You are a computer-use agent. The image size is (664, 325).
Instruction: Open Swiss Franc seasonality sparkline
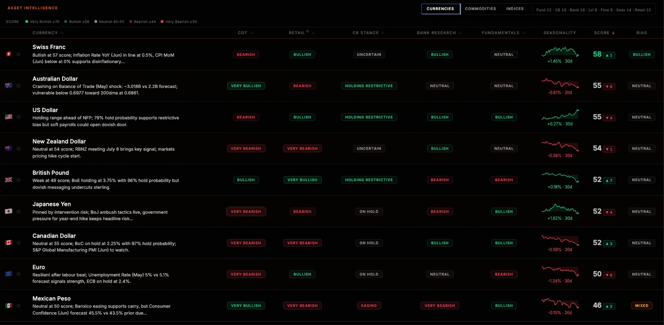click(560, 52)
